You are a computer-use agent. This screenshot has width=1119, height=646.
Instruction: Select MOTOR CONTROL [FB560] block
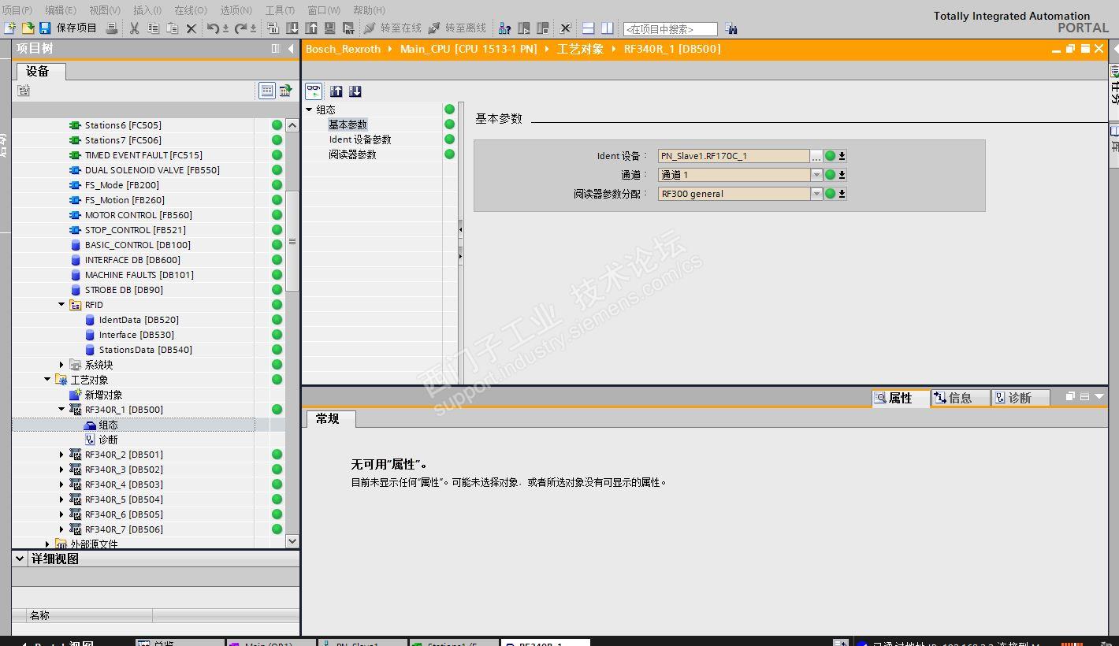(138, 215)
